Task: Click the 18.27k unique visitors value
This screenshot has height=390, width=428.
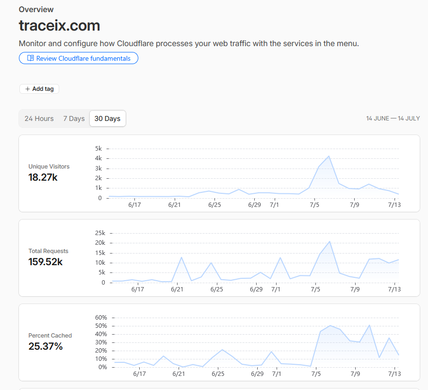Action: click(x=43, y=178)
